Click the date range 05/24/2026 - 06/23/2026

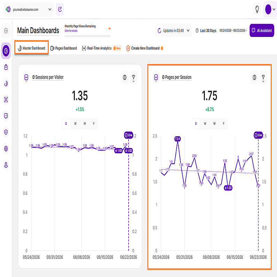click(233, 31)
